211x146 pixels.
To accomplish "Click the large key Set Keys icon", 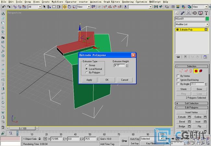I will point(124,141).
